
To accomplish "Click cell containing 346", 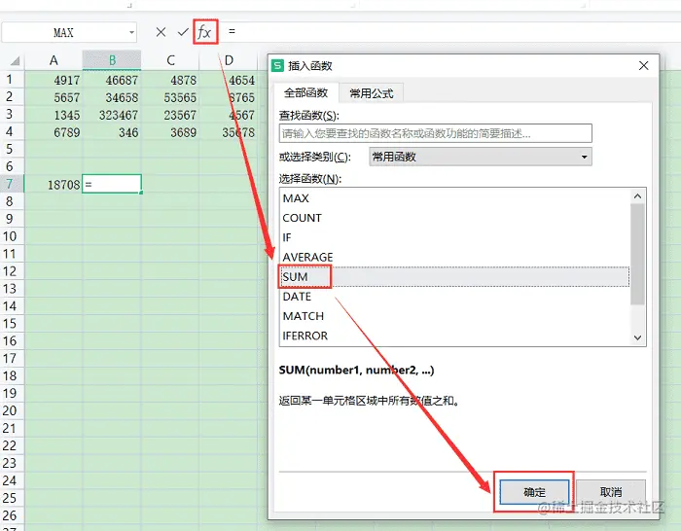I will click(112, 132).
